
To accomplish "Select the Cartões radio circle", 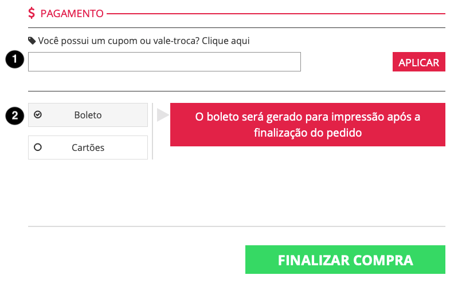I will 38,147.
